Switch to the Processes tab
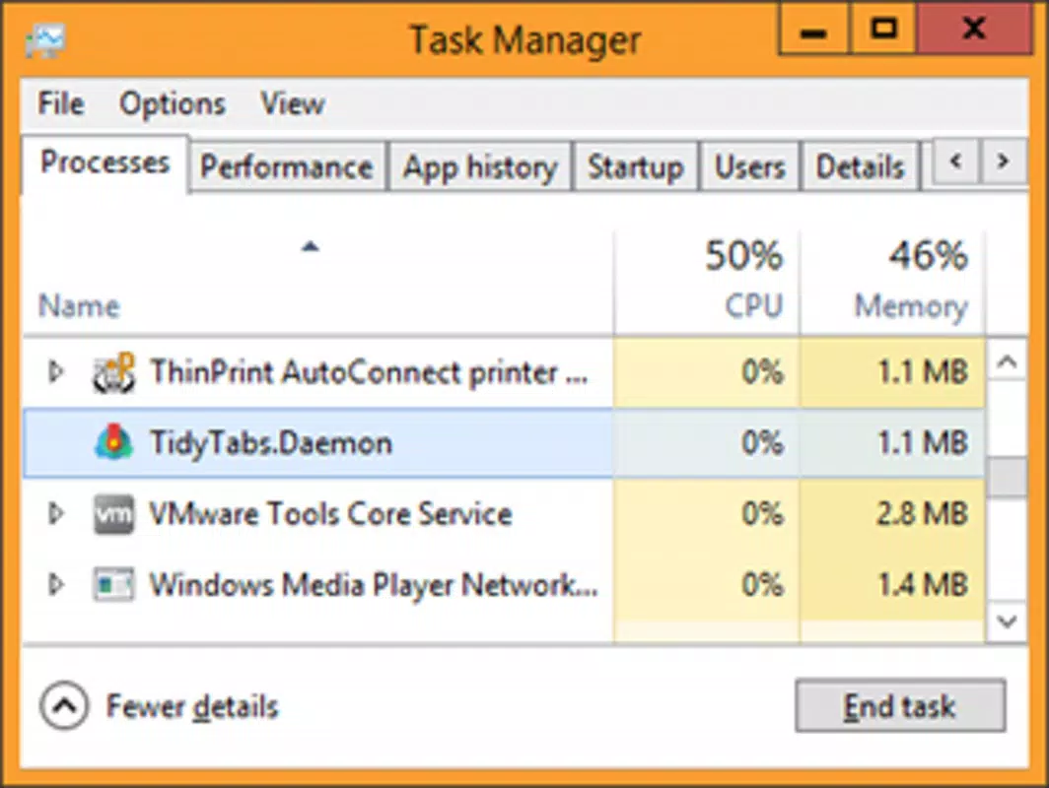The height and width of the screenshot is (788, 1049). click(x=105, y=164)
